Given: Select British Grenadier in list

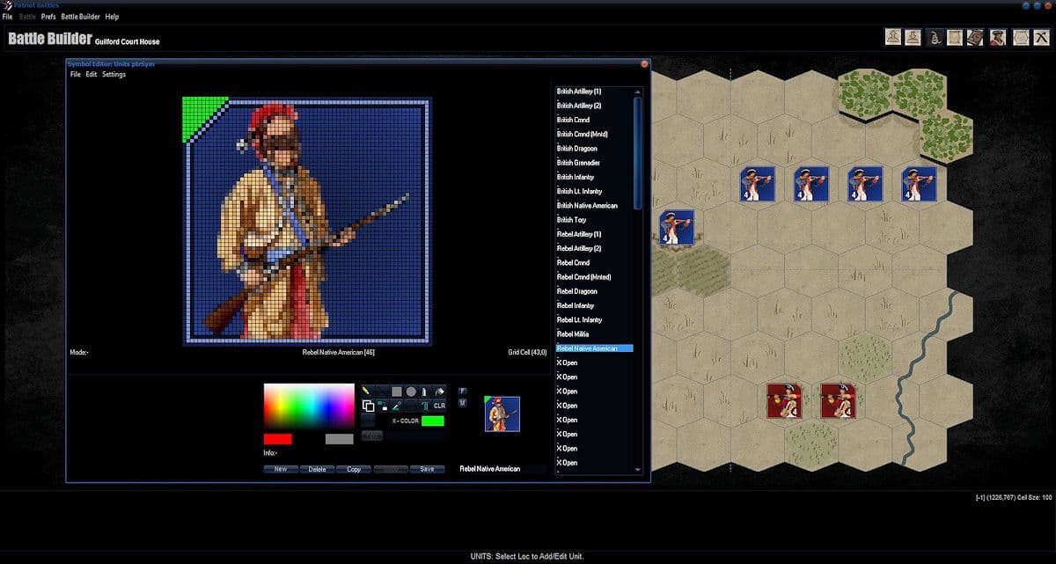Looking at the screenshot, I should (x=578, y=163).
